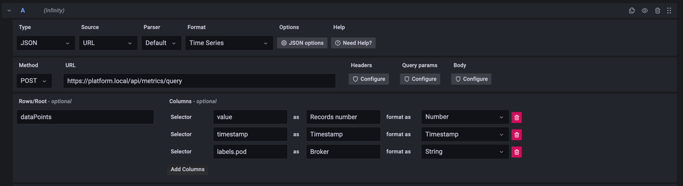Viewport: 683px width, 186px height.
Task: Grab the query row drag handle
Action: [x=669, y=11]
